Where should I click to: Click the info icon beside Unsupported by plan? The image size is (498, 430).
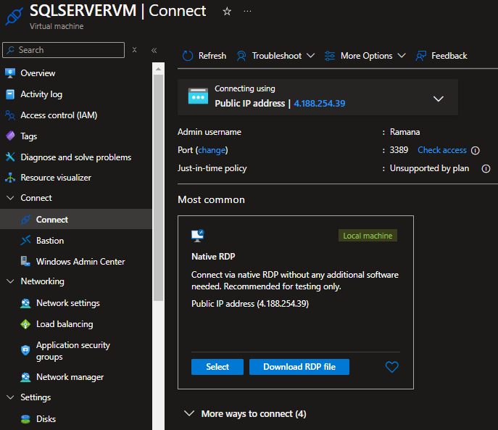(486, 168)
